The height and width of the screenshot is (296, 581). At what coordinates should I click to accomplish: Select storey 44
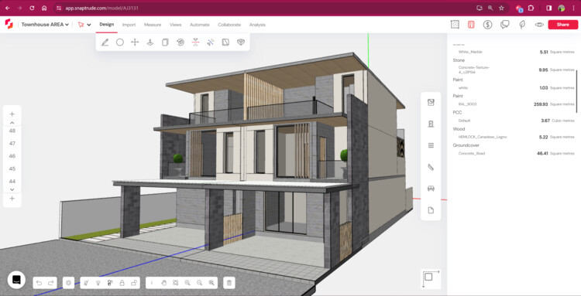[x=12, y=181]
